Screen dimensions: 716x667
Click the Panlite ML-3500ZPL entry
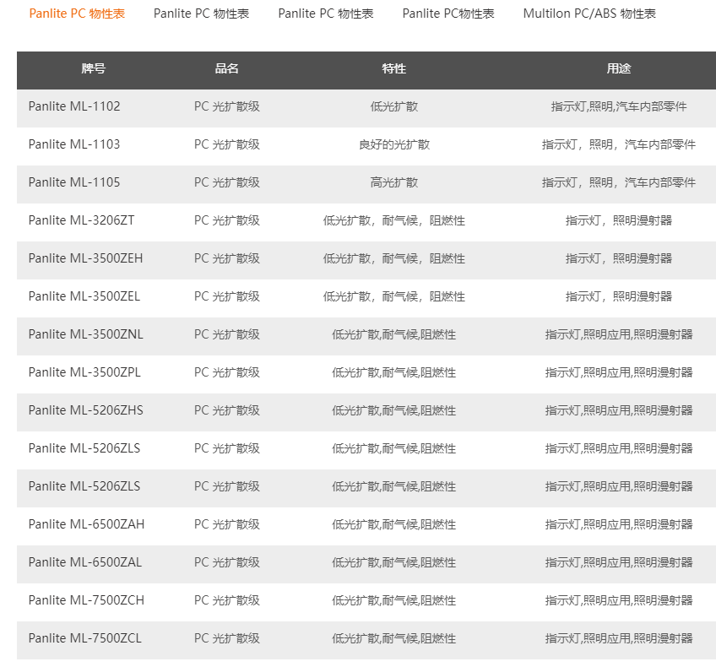point(84,372)
